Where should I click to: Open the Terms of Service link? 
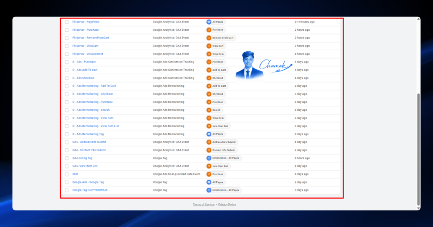point(203,204)
